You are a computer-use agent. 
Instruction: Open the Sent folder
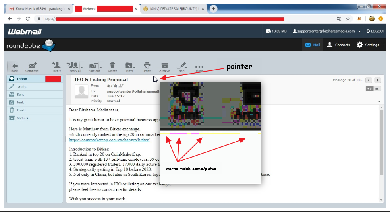(x=35, y=94)
